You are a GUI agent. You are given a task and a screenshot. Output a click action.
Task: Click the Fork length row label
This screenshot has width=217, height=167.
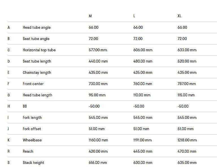pos(32,117)
